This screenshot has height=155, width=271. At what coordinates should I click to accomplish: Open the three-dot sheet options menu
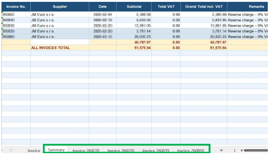click(x=235, y=150)
